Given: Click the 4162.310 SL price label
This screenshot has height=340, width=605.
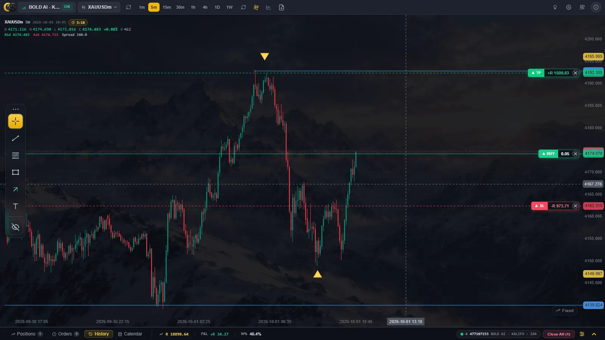Looking at the screenshot, I should [594, 206].
